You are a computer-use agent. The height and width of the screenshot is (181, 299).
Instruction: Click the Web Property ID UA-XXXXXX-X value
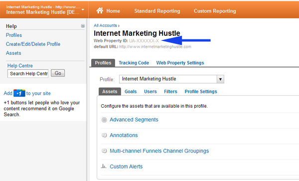point(144,40)
